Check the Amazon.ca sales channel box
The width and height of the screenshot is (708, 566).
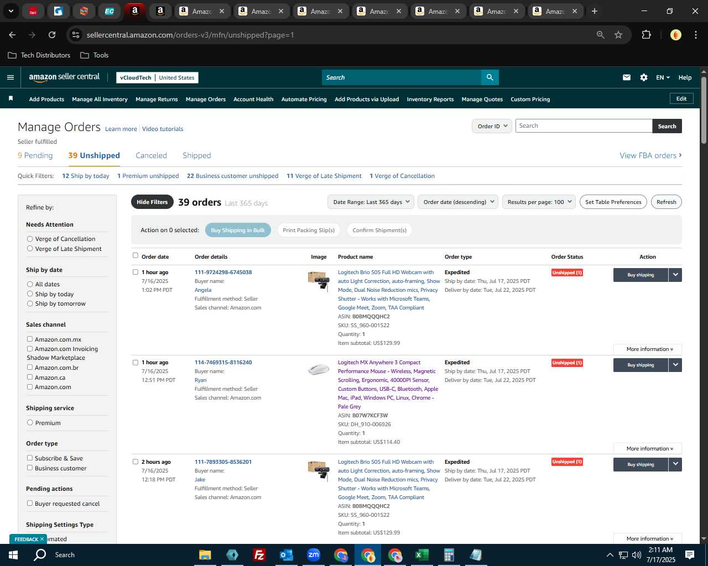30,378
